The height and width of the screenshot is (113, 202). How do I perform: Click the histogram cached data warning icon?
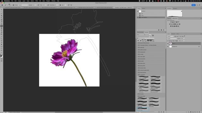coord(181,11)
